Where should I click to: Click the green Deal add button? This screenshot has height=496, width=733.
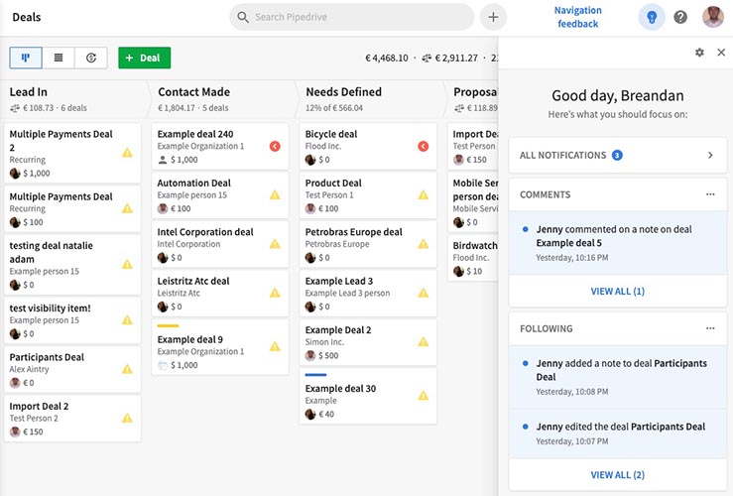click(x=145, y=58)
